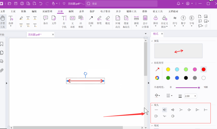Close the 格式 panel tab
Image resolution: width=217 pixels, height=129 pixels.
click(162, 34)
